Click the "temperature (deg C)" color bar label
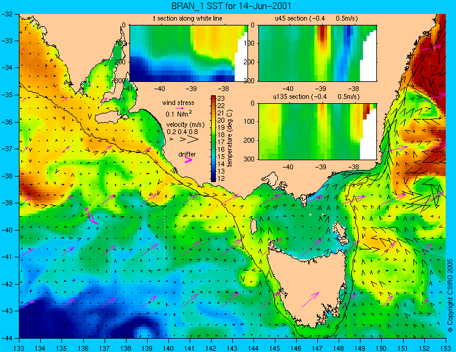Screen dimensions: 456x352 230,138
